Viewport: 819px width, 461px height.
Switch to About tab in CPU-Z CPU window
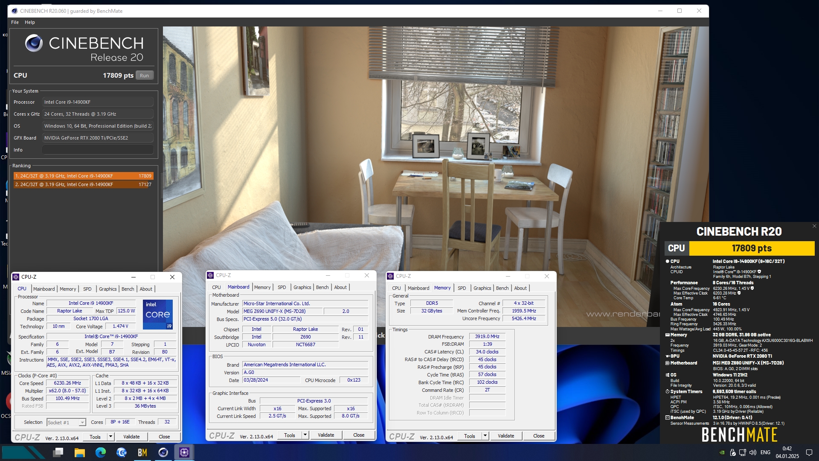pyautogui.click(x=146, y=289)
